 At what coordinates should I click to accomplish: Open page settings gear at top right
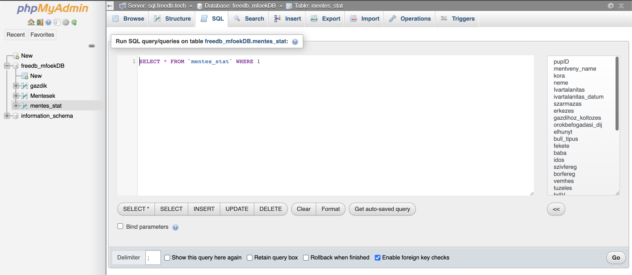point(611,6)
